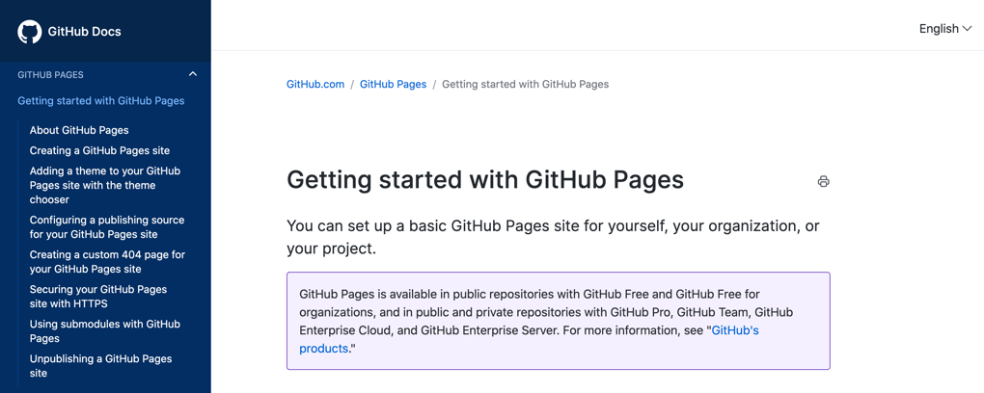Image resolution: width=984 pixels, height=393 pixels.
Task: Open Unpublishing a GitHub Pages site article
Action: point(101,366)
